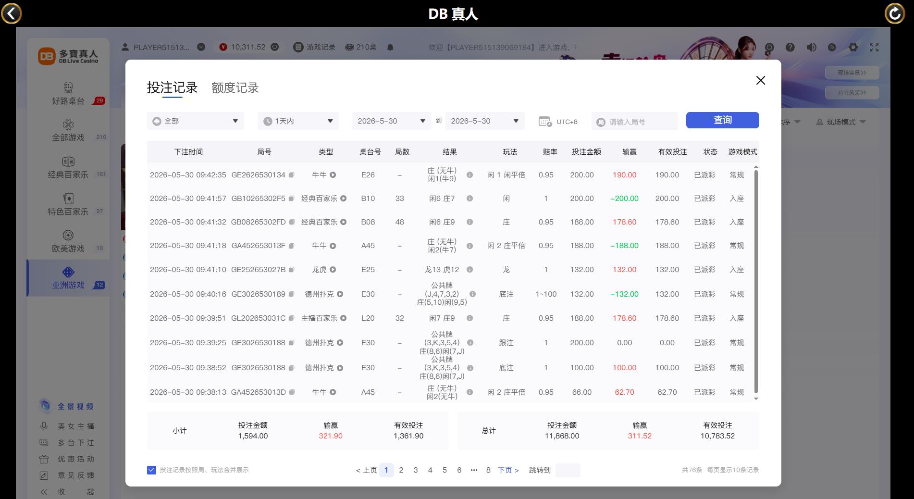
Task: Open 经典百家乐 in sidebar
Action: (68, 168)
